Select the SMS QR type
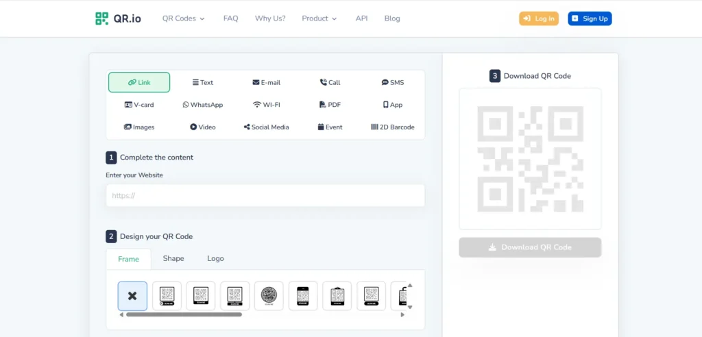 [x=393, y=82]
